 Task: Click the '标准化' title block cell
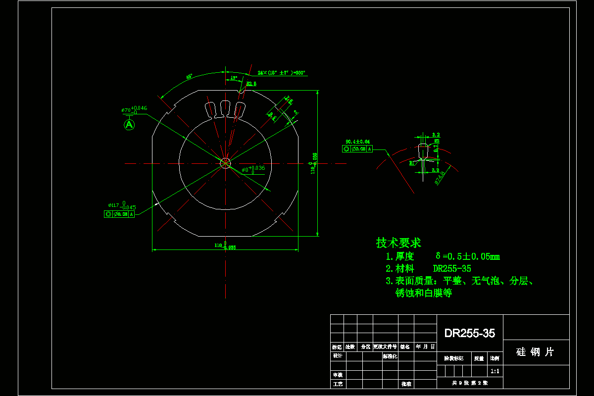click(390, 356)
